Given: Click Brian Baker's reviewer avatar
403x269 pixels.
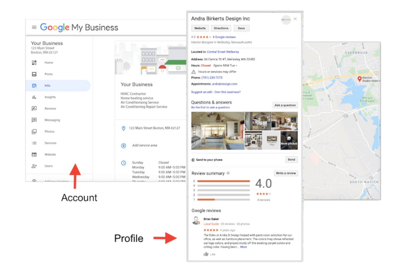Looking at the screenshot, I should coord(196,221).
